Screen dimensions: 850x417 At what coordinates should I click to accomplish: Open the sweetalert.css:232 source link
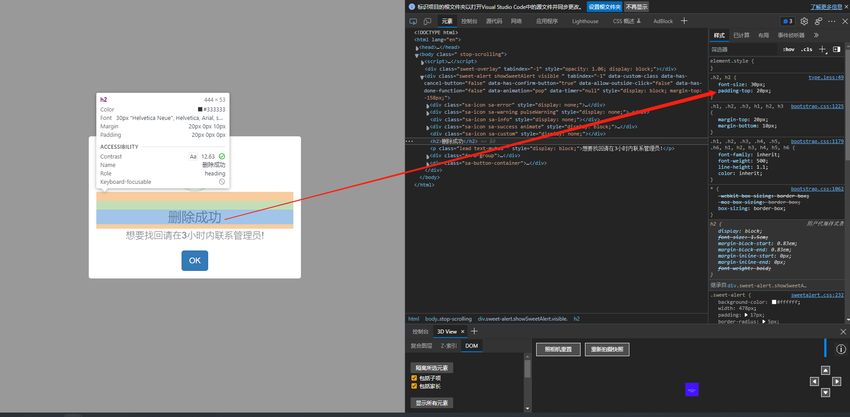(817, 295)
